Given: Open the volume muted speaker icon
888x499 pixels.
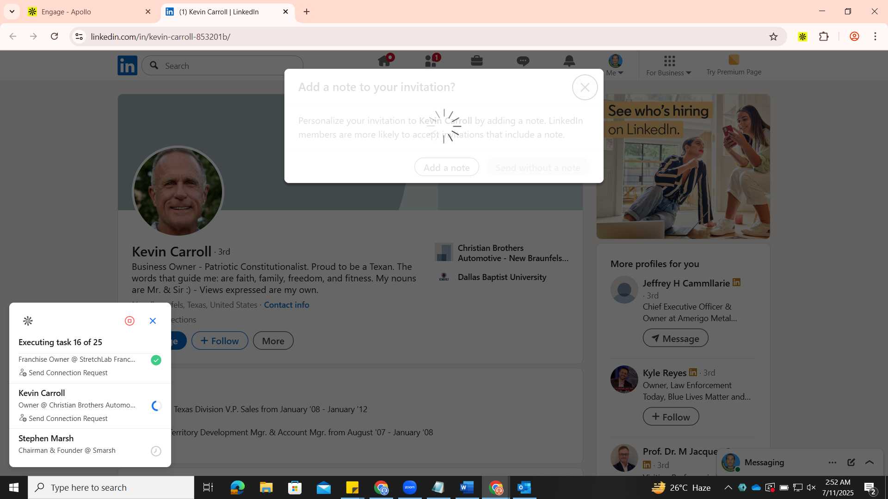Looking at the screenshot, I should coord(811,487).
